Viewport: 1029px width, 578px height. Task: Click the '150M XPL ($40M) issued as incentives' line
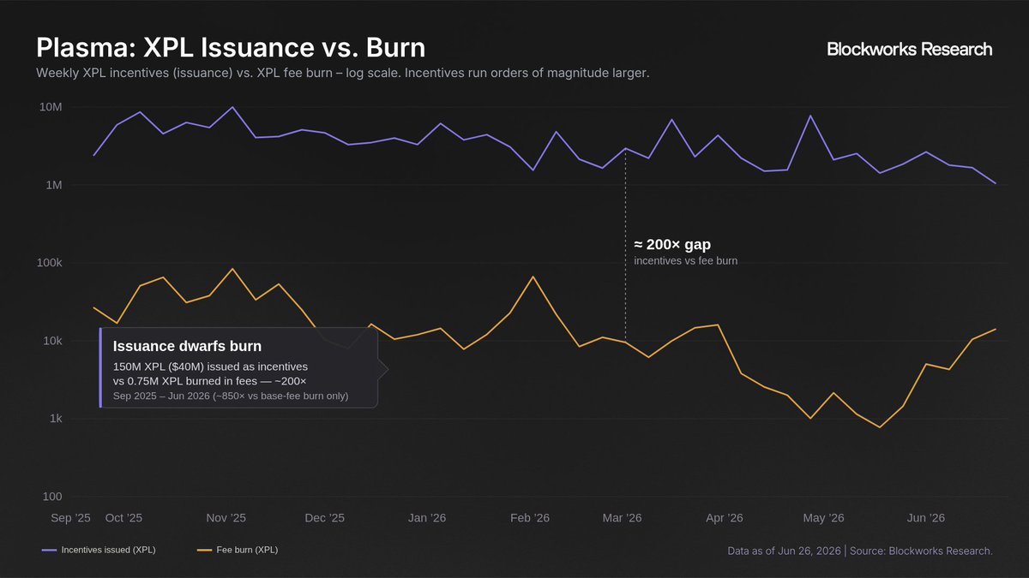pos(210,366)
